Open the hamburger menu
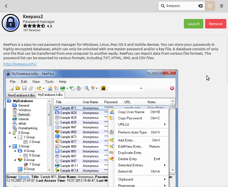 coord(222,6)
